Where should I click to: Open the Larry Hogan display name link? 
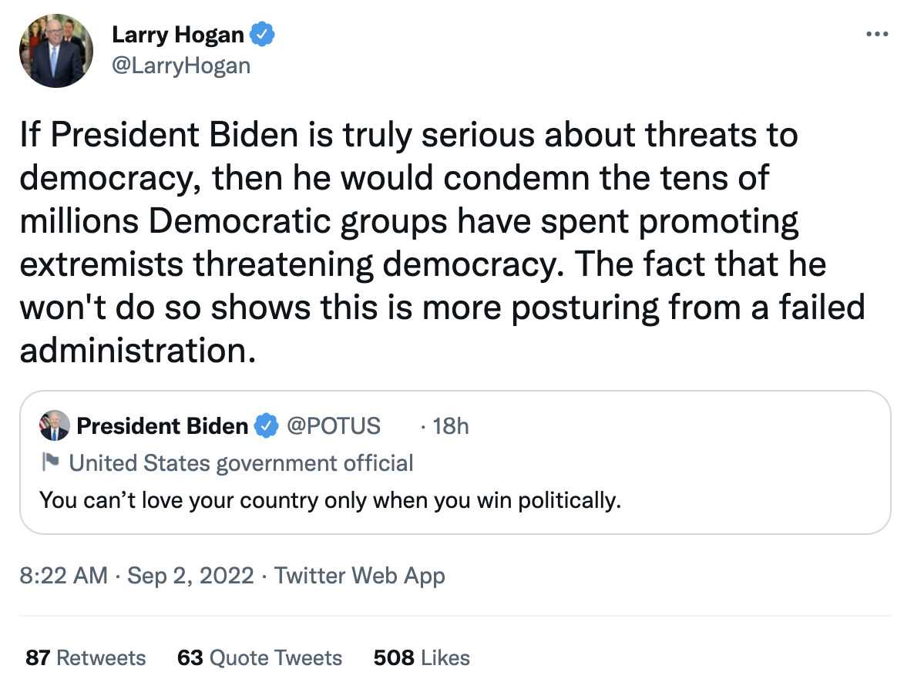(x=178, y=35)
